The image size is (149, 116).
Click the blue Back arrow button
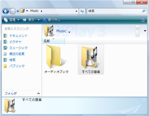click(6, 11)
